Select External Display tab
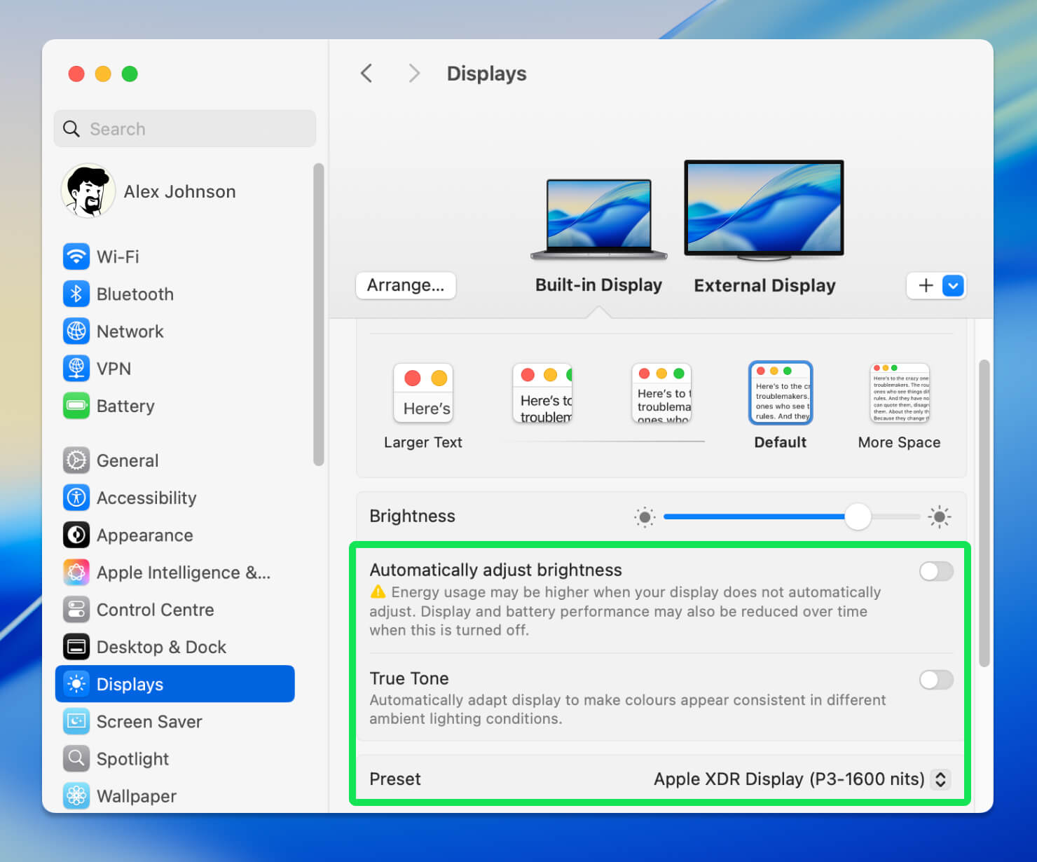Image resolution: width=1037 pixels, height=862 pixels. point(764,285)
